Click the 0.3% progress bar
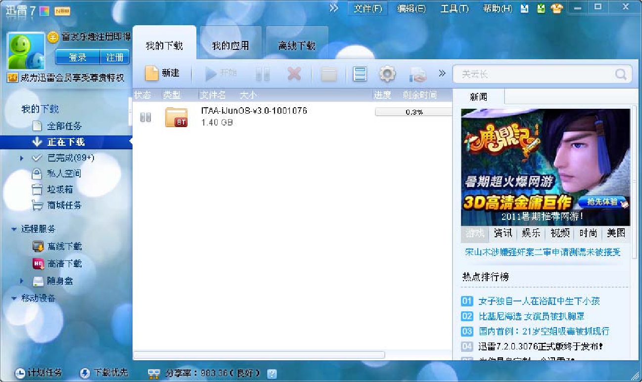The width and height of the screenshot is (642, 382). 413,112
